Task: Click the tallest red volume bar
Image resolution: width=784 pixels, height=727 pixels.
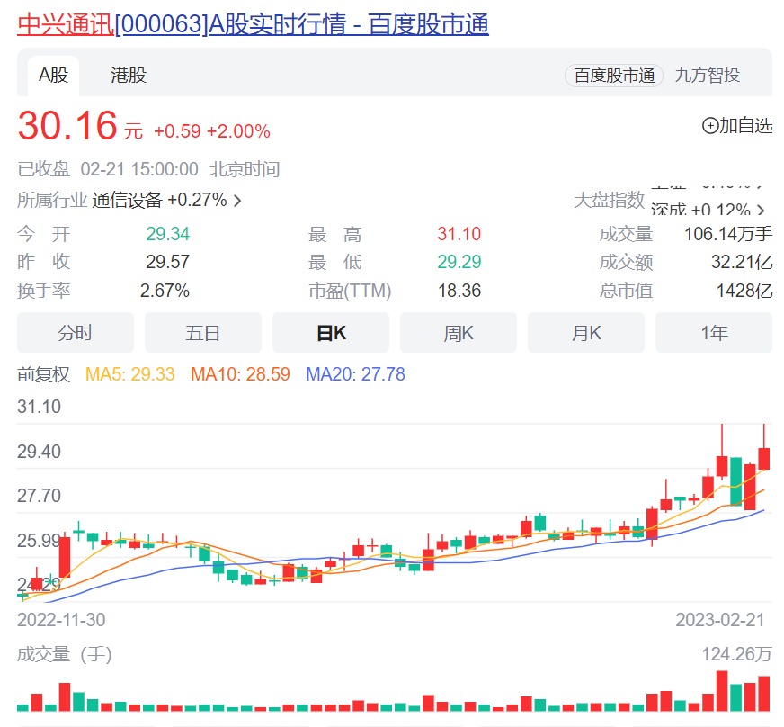Action: 722,691
